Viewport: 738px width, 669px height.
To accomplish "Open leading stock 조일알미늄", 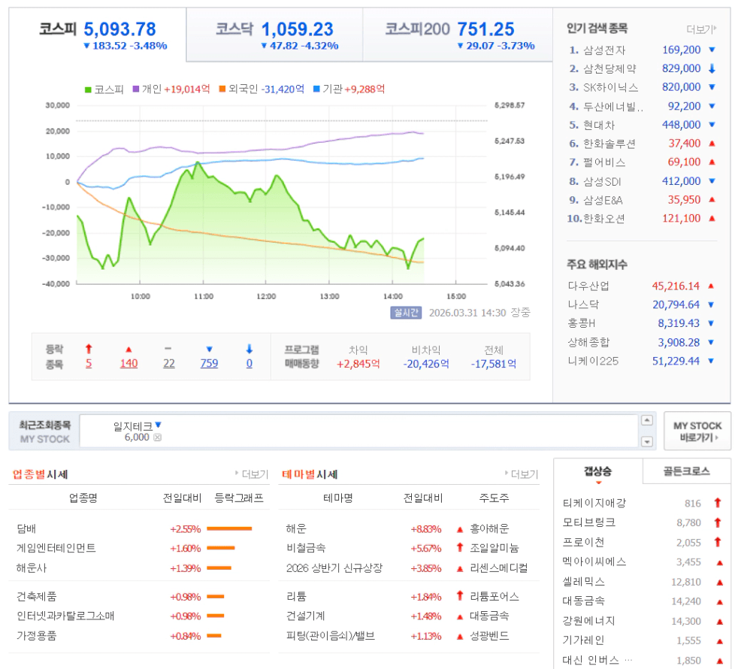I will coord(495,548).
